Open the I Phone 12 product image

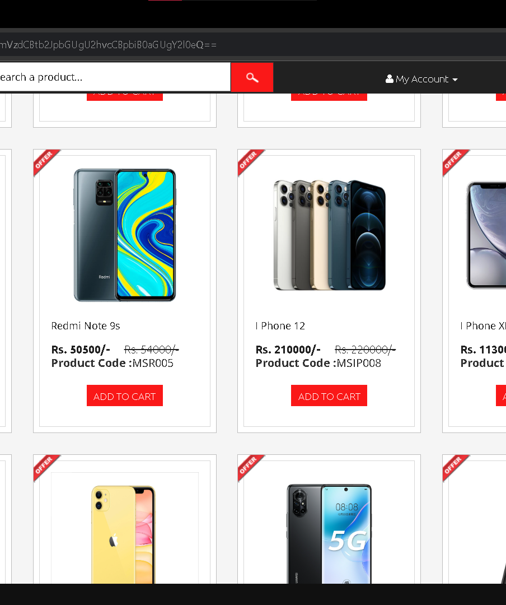[x=329, y=235]
